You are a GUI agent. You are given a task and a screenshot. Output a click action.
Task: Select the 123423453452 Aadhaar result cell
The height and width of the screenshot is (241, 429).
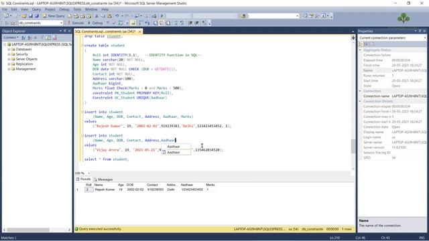pos(192,189)
